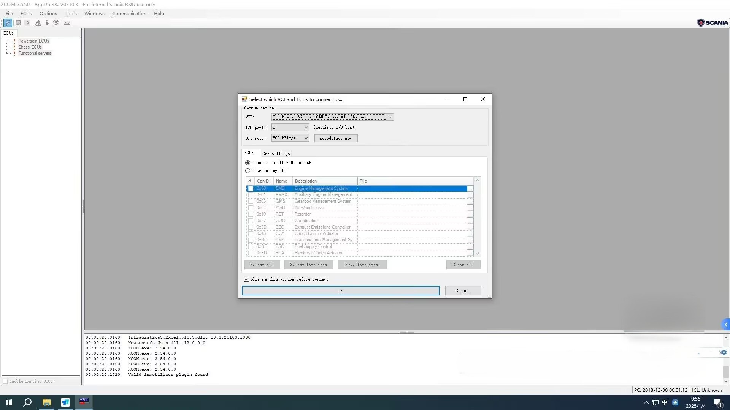Click the log pane scroll up arrow
Screen dimensions: 730x410
(x=726, y=337)
